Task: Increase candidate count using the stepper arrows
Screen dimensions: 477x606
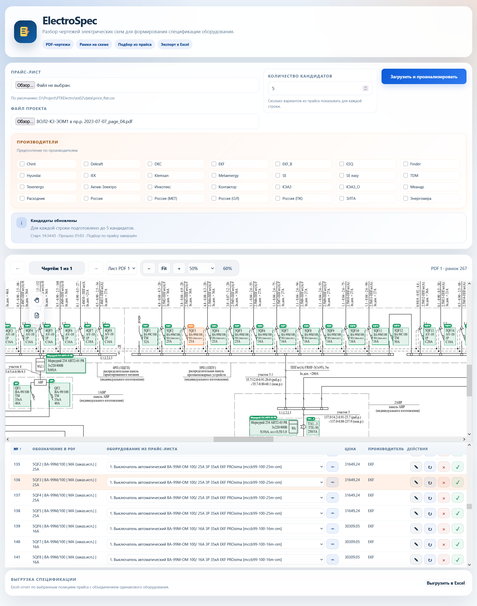Action: pyautogui.click(x=365, y=87)
